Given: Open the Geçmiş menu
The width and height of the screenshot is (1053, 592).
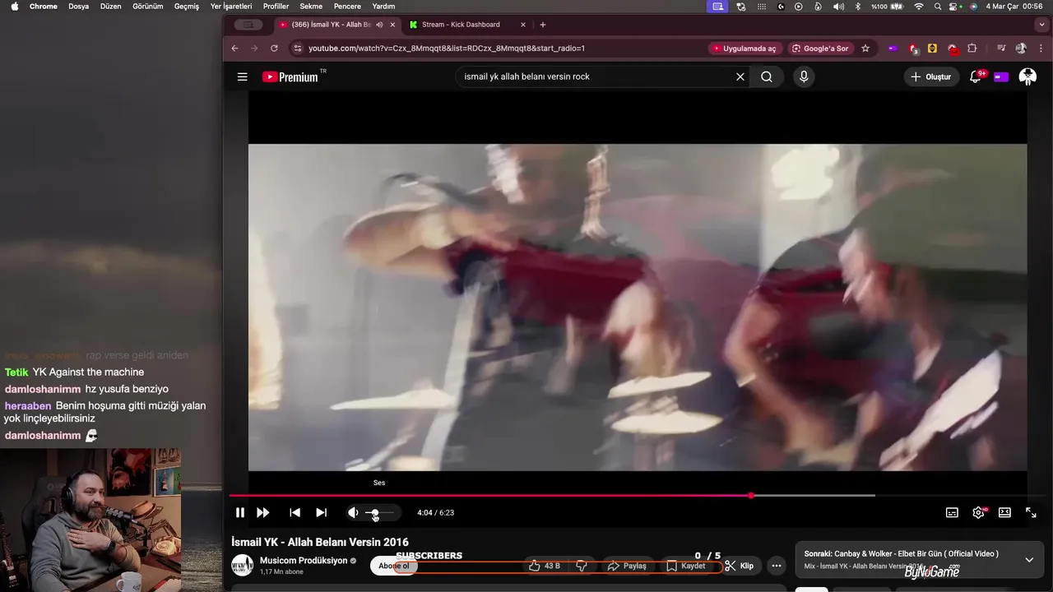Looking at the screenshot, I should click(187, 6).
